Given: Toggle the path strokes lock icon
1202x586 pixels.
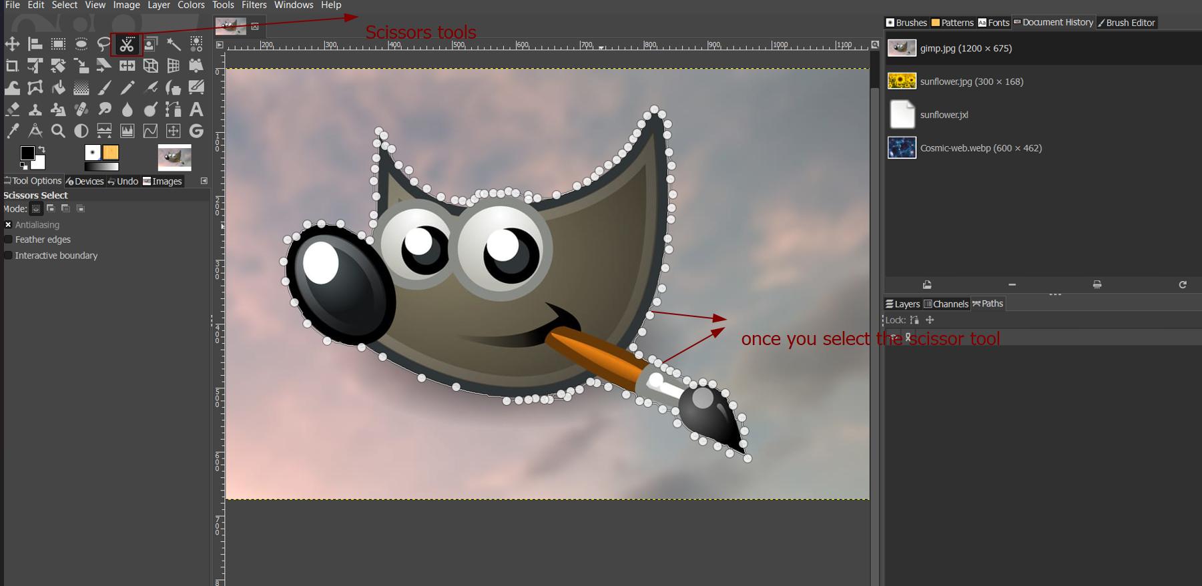Looking at the screenshot, I should (914, 320).
